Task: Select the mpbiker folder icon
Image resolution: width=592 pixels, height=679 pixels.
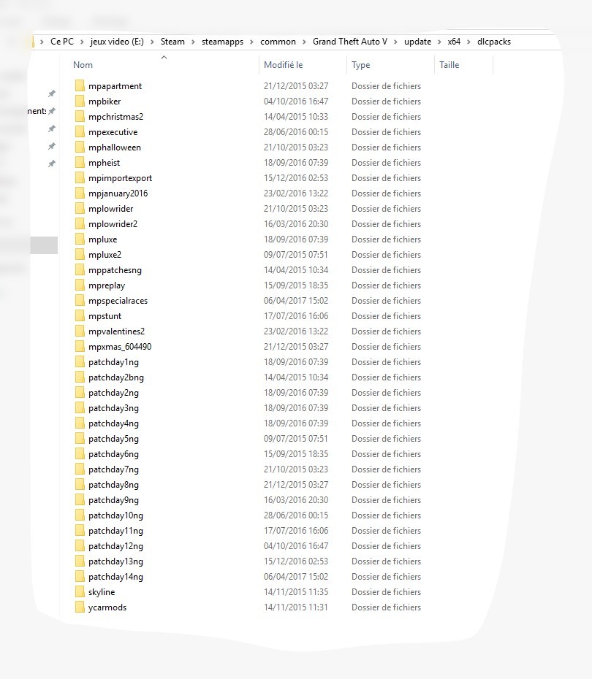Action: [80, 101]
